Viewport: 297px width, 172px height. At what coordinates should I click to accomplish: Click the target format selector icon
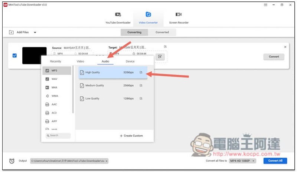[x=160, y=57]
